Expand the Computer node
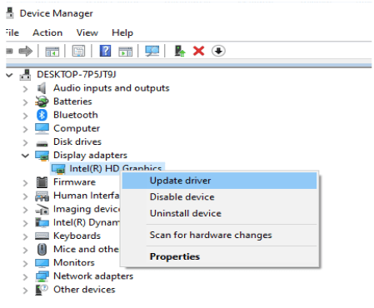The height and width of the screenshot is (308, 374). pyautogui.click(x=25, y=129)
